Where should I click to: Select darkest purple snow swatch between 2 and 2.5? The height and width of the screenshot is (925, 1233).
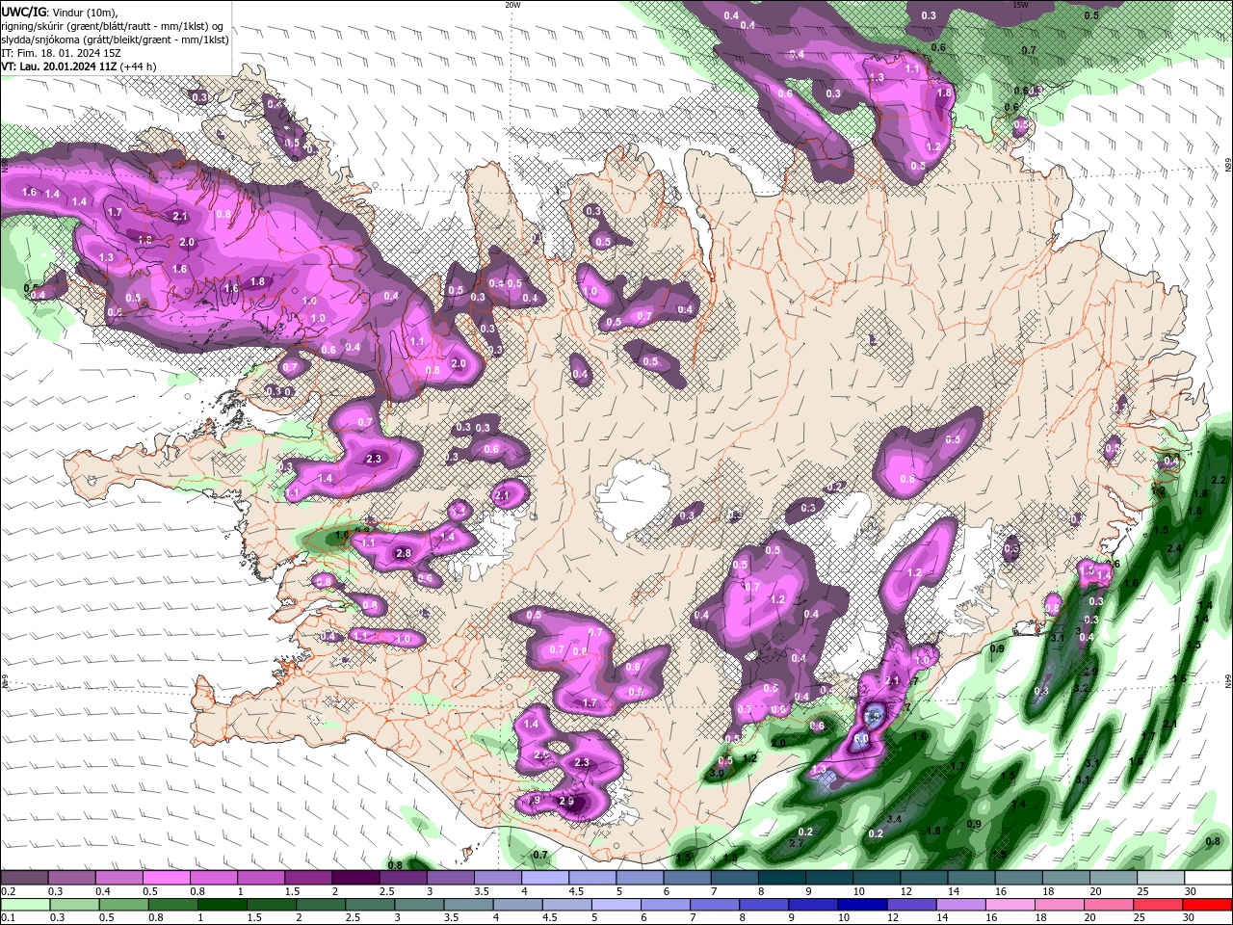click(355, 878)
